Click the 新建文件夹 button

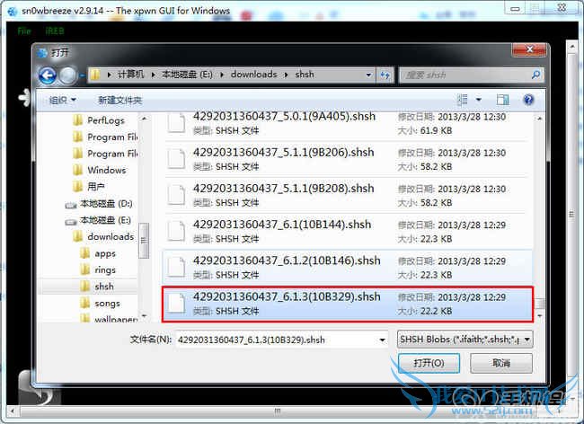(119, 100)
